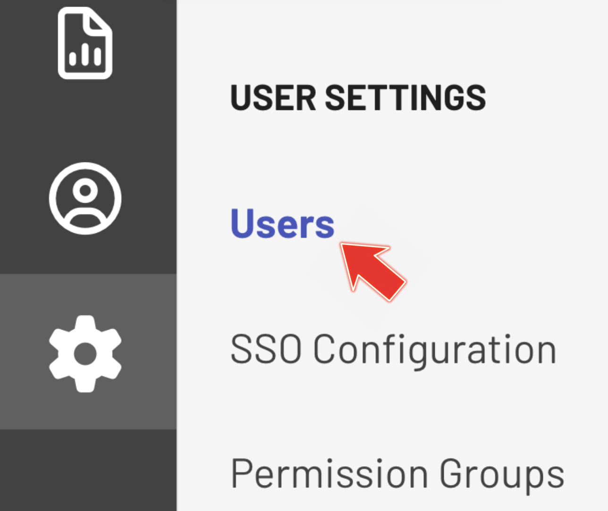Select Permission Groups in the settings list
The image size is (608, 511).
[397, 474]
